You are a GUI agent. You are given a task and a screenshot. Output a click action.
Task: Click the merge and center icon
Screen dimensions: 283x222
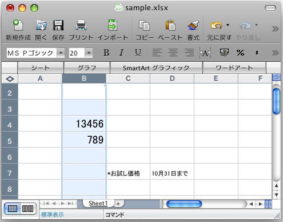(205, 53)
